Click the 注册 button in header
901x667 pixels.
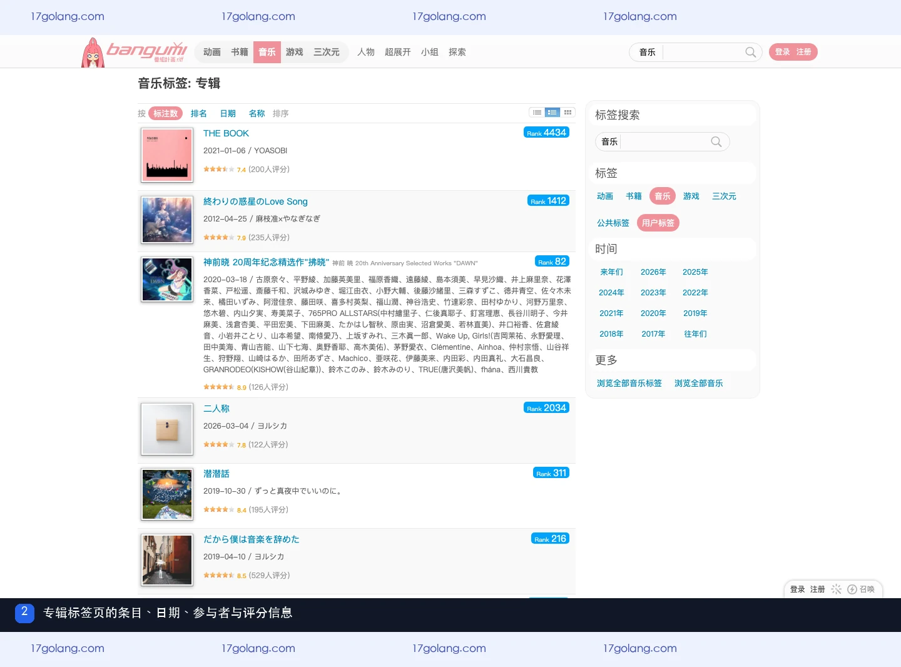click(804, 52)
